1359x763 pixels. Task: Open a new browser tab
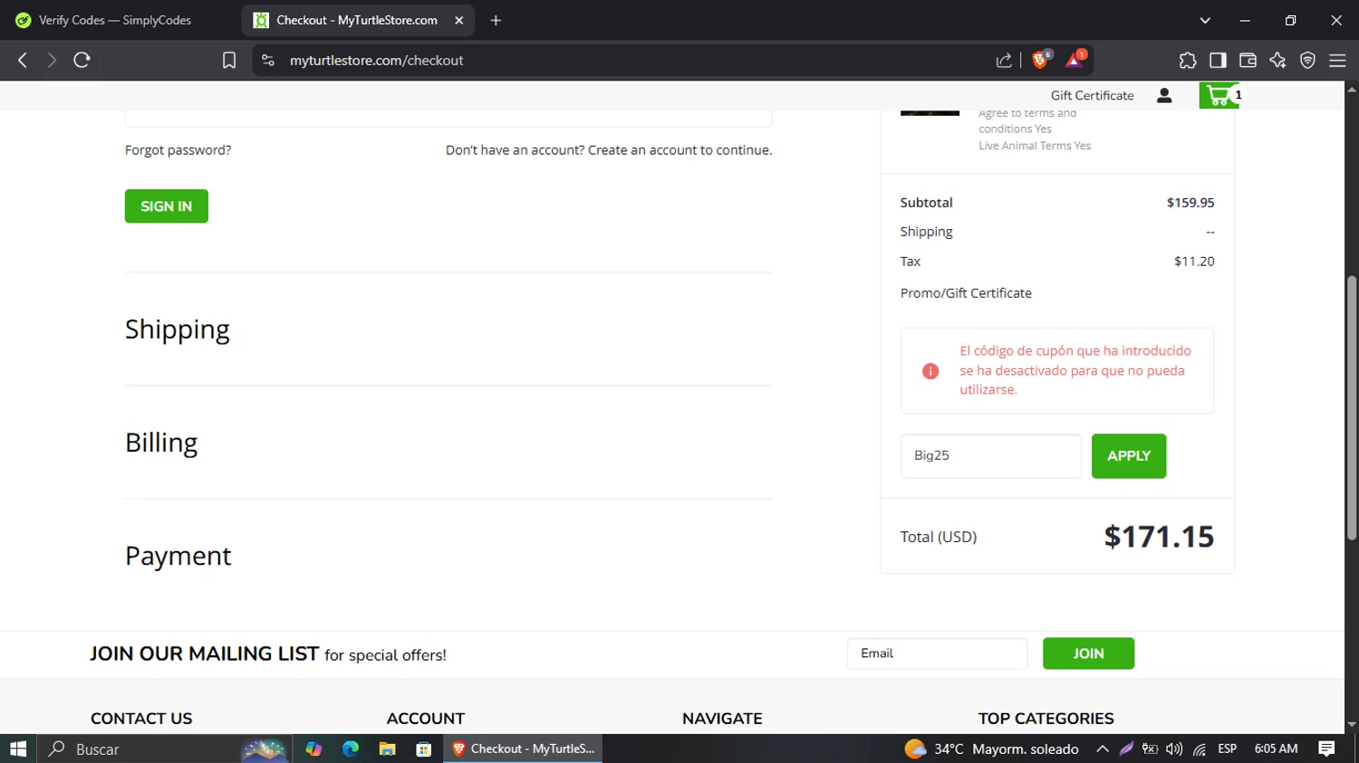coord(496,20)
